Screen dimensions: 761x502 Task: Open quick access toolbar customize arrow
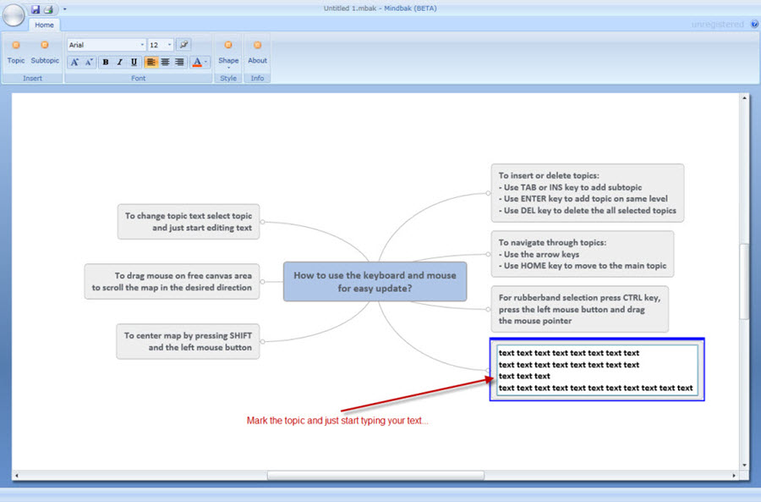click(x=64, y=9)
